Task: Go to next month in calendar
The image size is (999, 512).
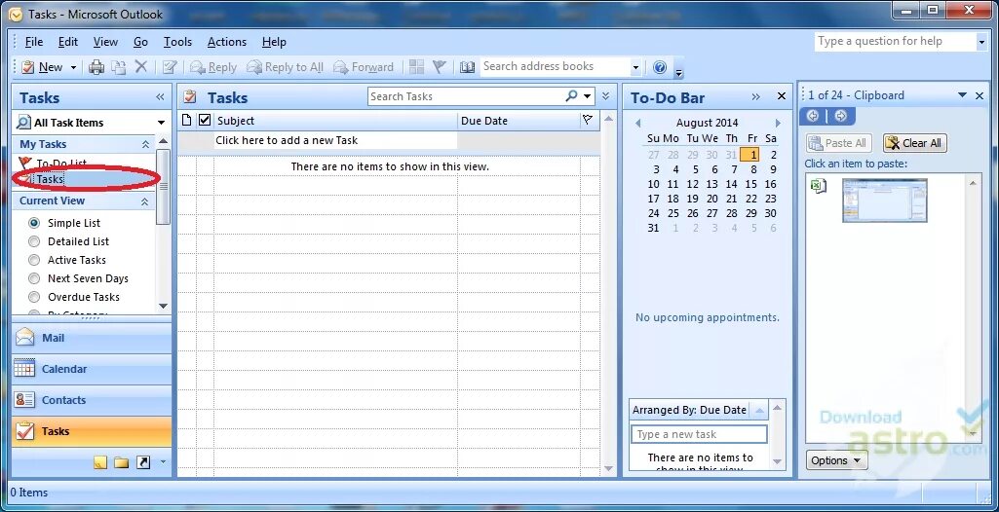Action: pos(778,124)
